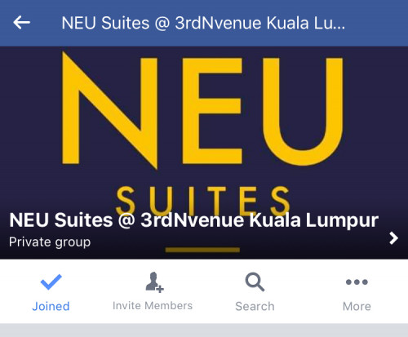The height and width of the screenshot is (337, 408).
Task: Open the three-dot More icon
Action: [357, 282]
